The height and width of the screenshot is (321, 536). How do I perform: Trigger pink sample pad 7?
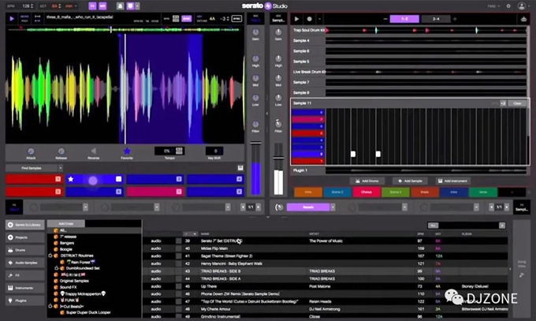tap(155, 192)
